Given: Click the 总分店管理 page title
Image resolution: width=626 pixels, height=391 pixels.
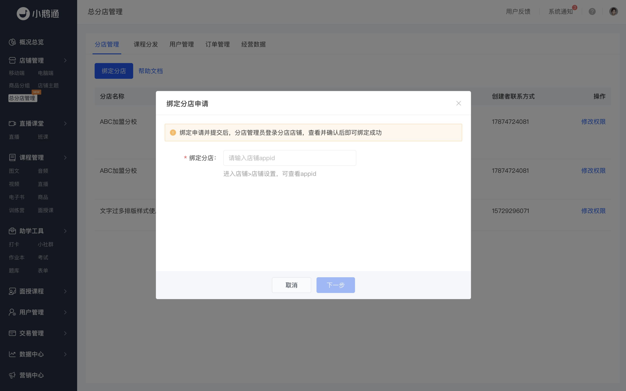Looking at the screenshot, I should [x=105, y=12].
